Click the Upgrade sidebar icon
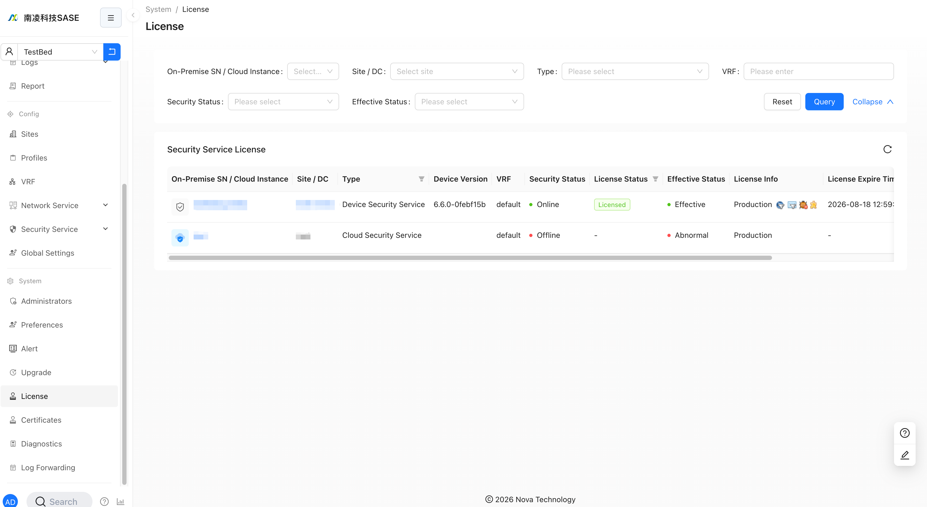 coord(13,372)
